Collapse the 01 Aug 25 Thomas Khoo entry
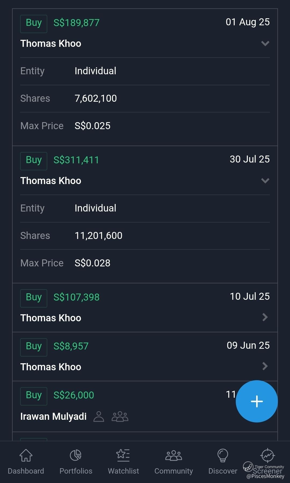The height and width of the screenshot is (483, 290). [265, 43]
